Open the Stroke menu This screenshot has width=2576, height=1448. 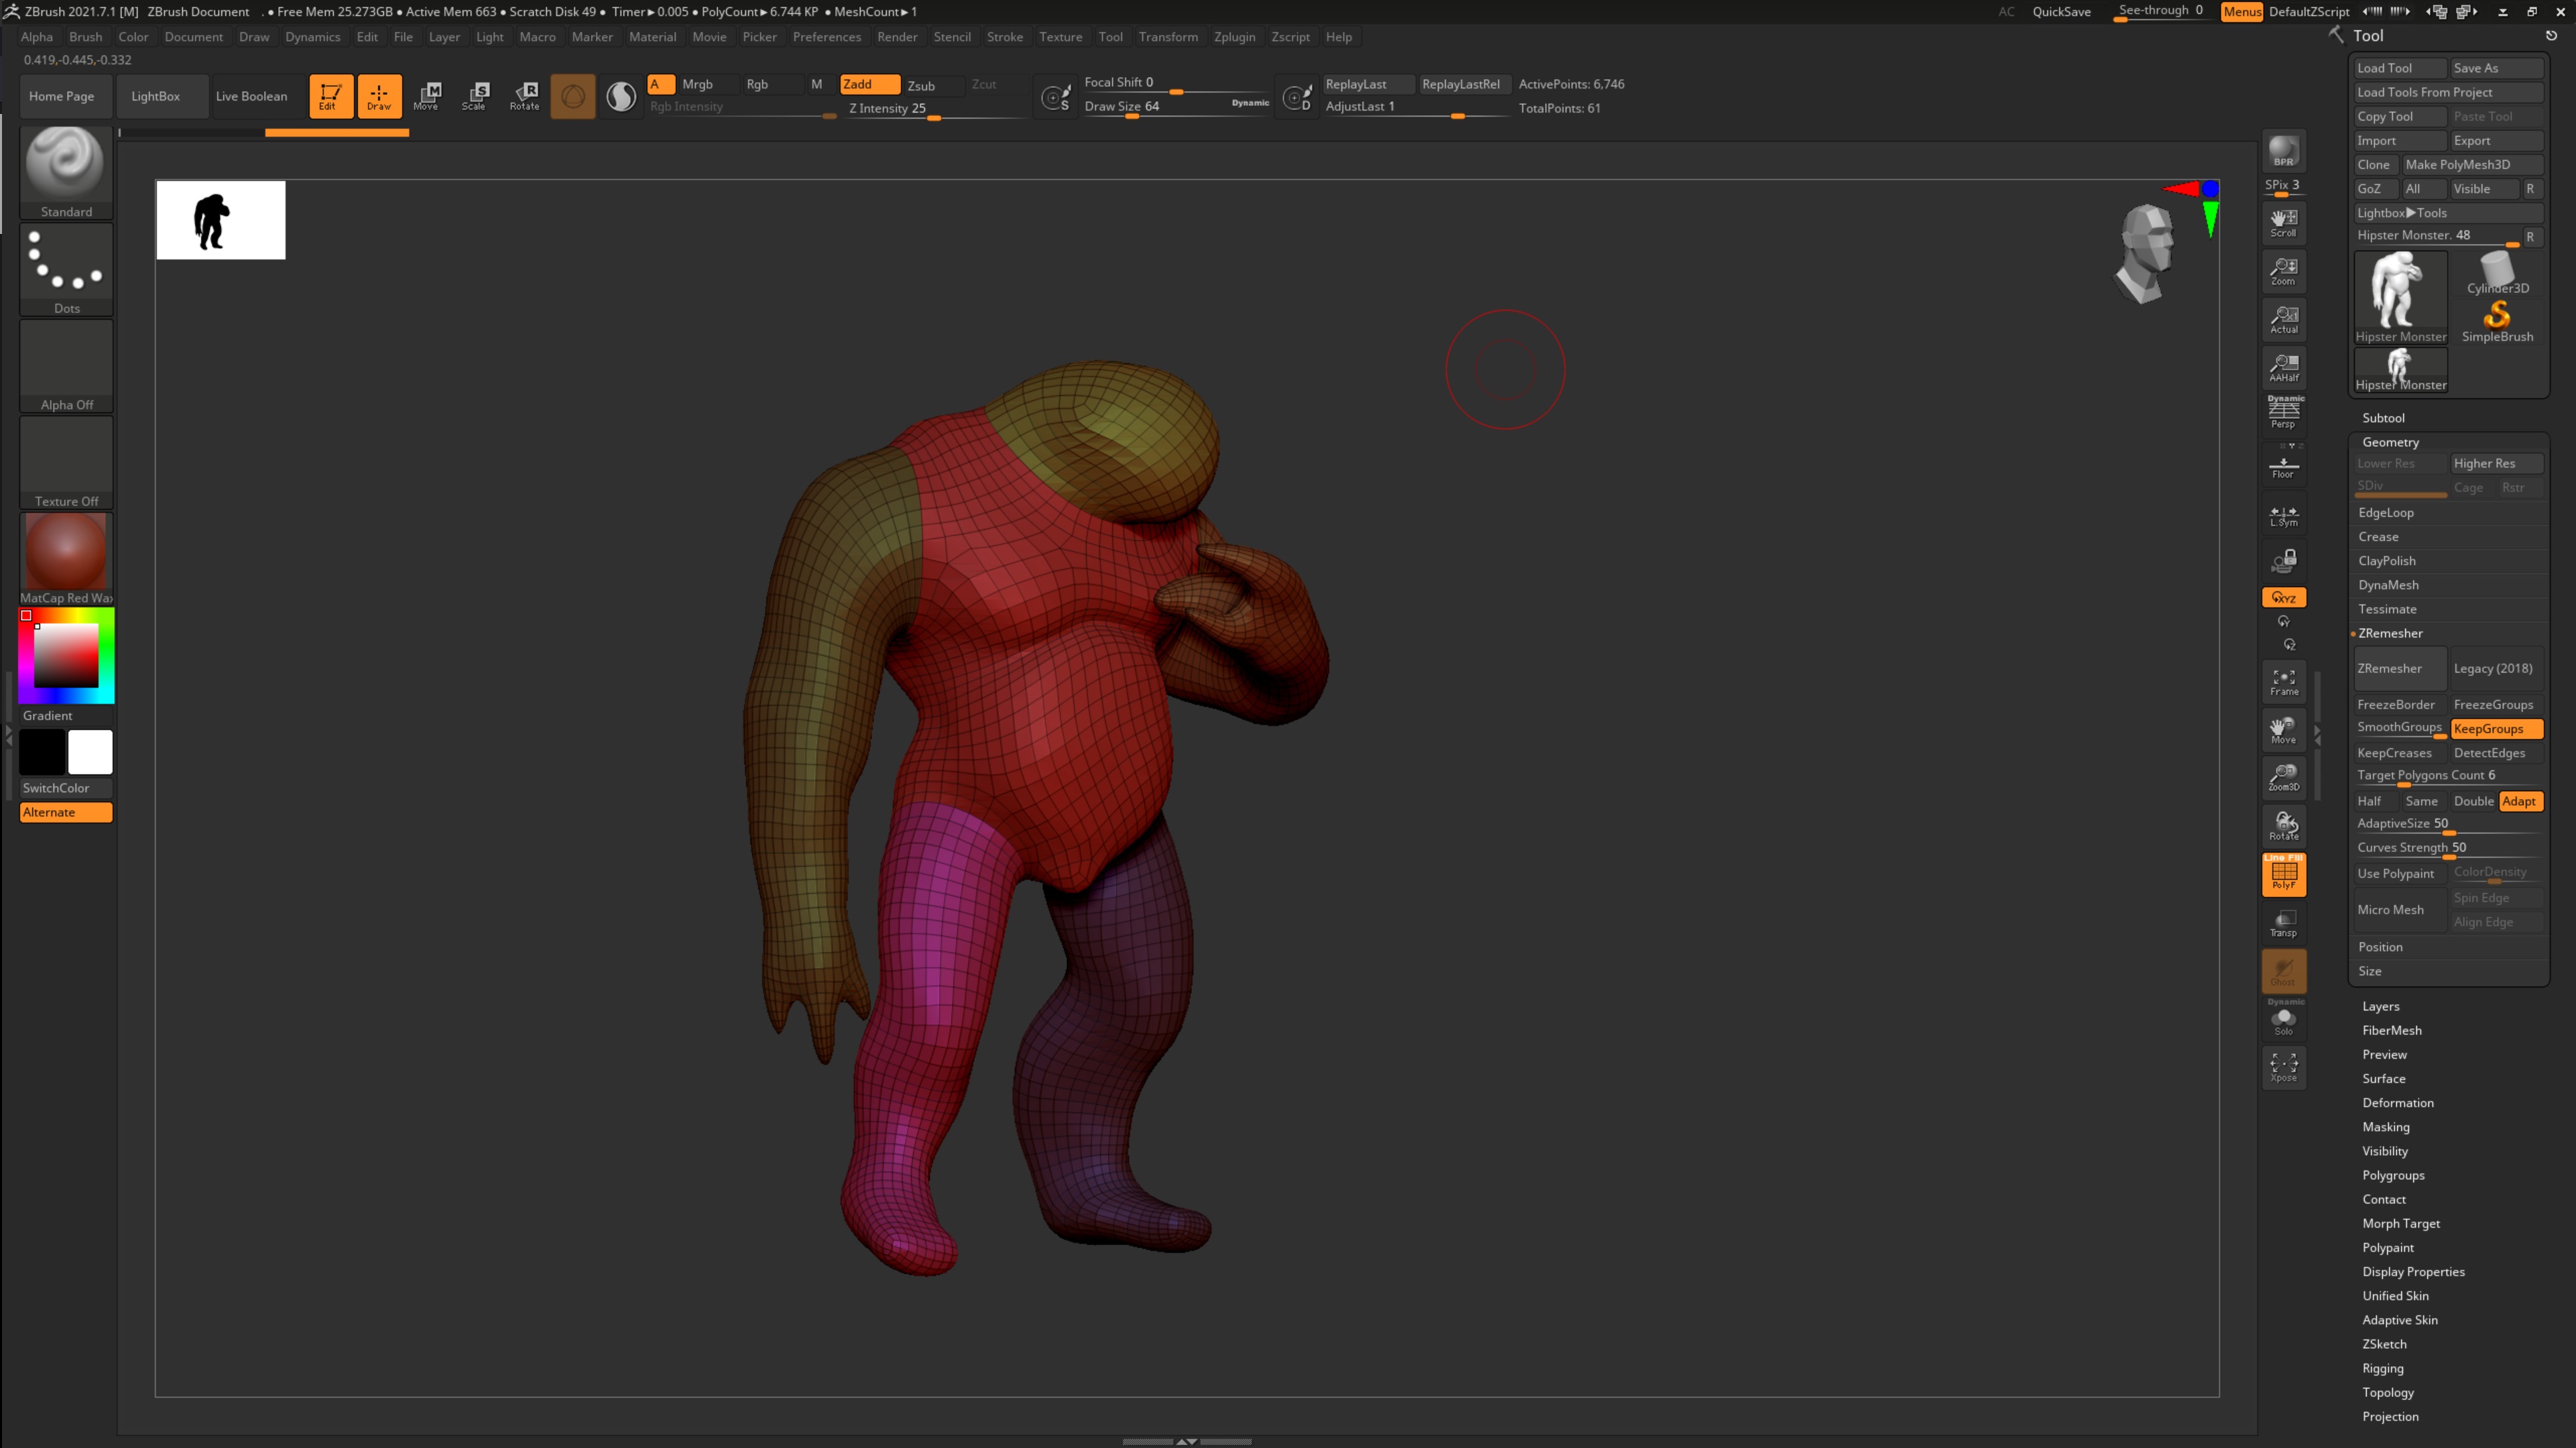1004,37
